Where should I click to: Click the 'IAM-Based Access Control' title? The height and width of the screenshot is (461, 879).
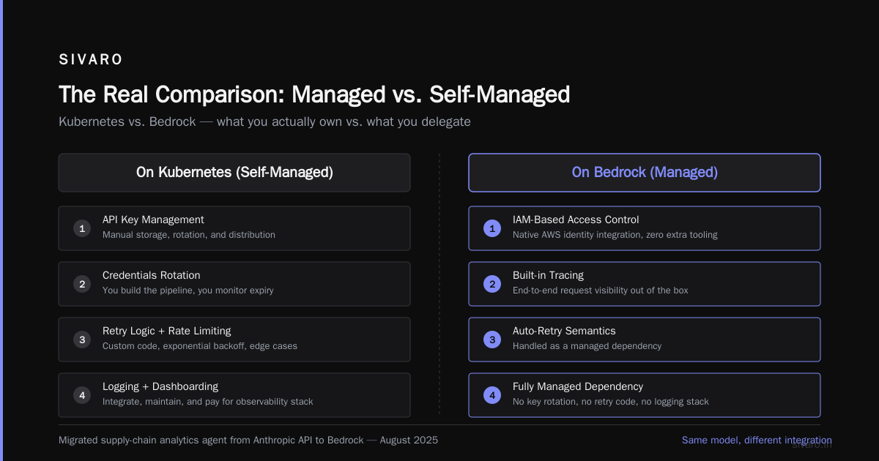[576, 220]
